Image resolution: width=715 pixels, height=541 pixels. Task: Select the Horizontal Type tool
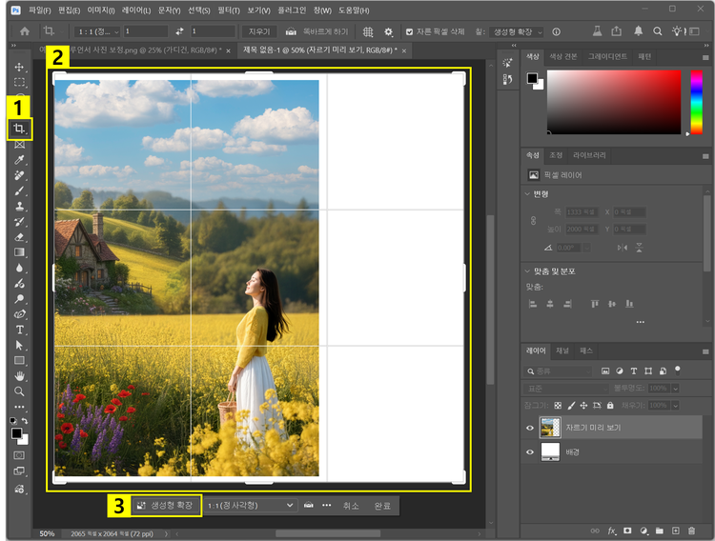tap(19, 330)
